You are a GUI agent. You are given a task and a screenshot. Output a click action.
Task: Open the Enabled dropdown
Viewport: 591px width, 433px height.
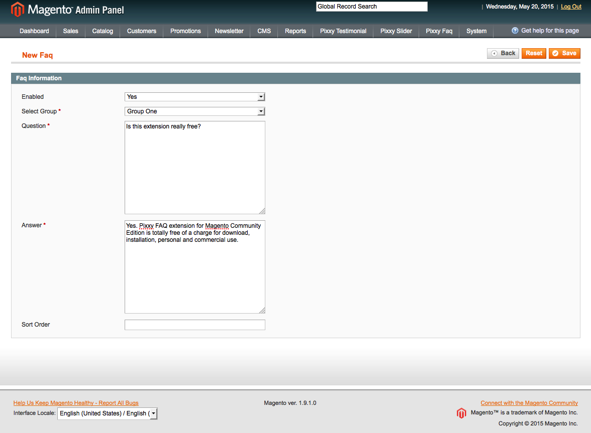click(x=195, y=97)
